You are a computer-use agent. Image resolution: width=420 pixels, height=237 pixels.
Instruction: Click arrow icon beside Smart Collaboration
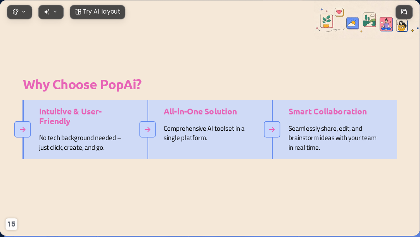pyautogui.click(x=272, y=129)
